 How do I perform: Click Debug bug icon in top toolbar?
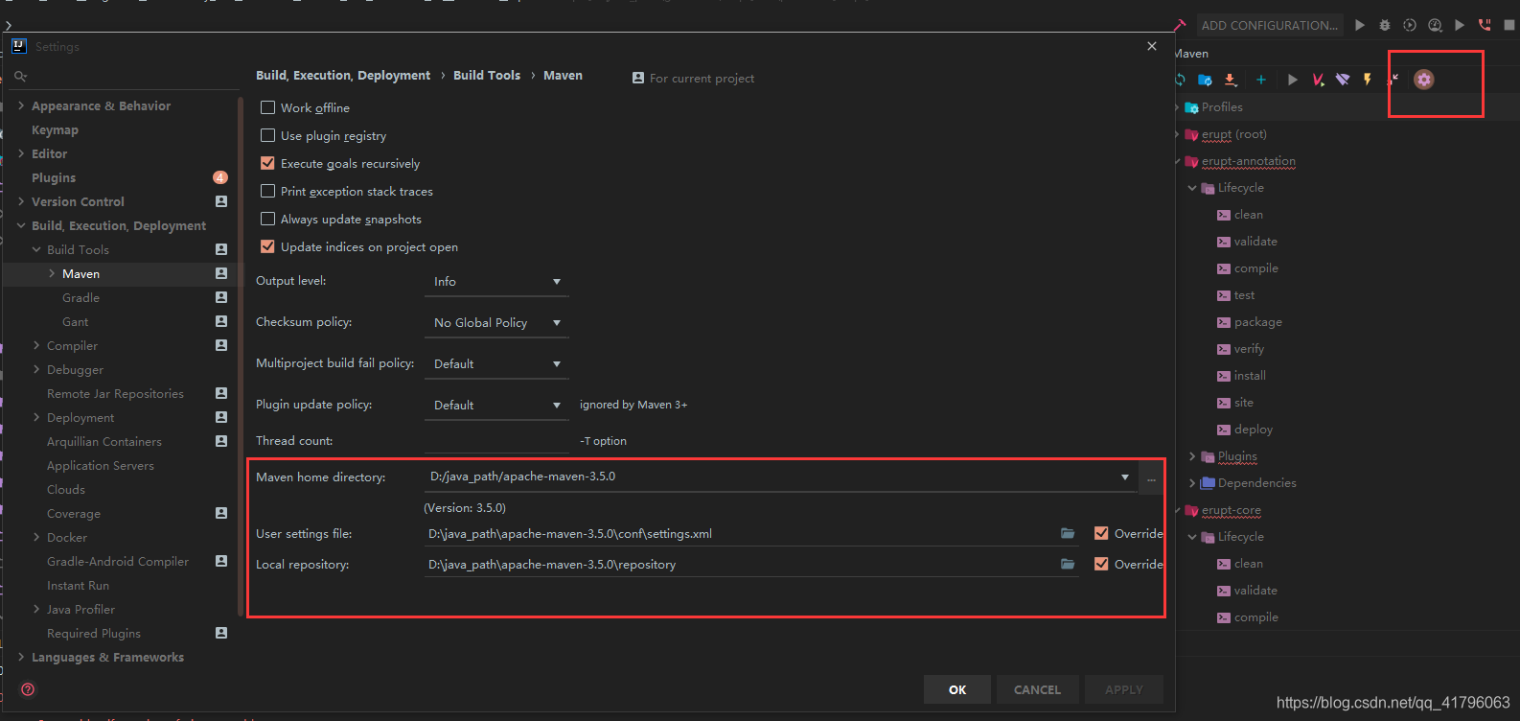(x=1385, y=25)
